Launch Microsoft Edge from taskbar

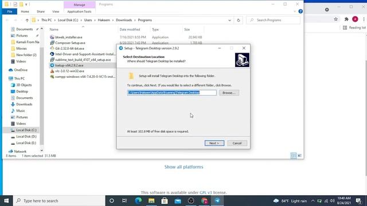pos(138,201)
